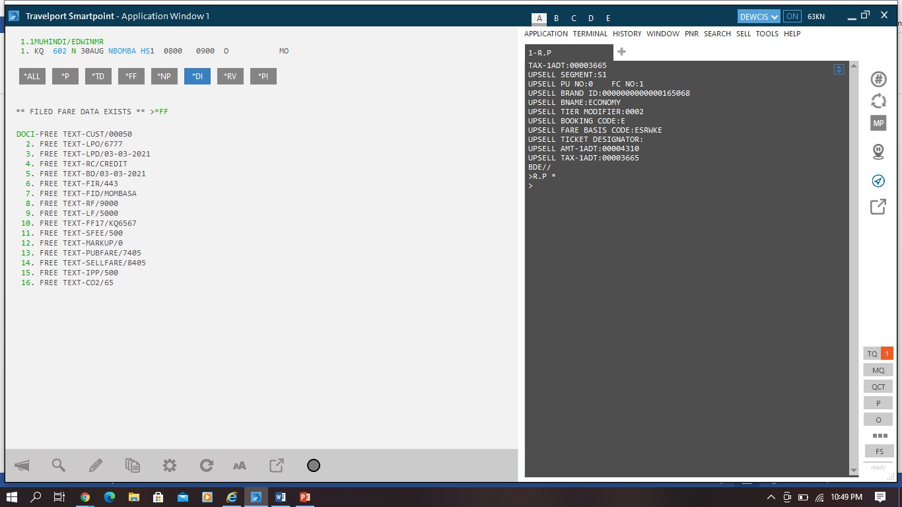902x507 pixels.
Task: Switch to work area E
Action: pos(607,18)
